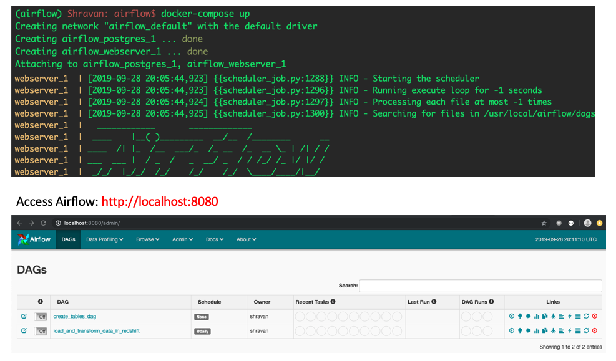Click the Schedule column header
This screenshot has width=616, height=361.
tap(210, 302)
